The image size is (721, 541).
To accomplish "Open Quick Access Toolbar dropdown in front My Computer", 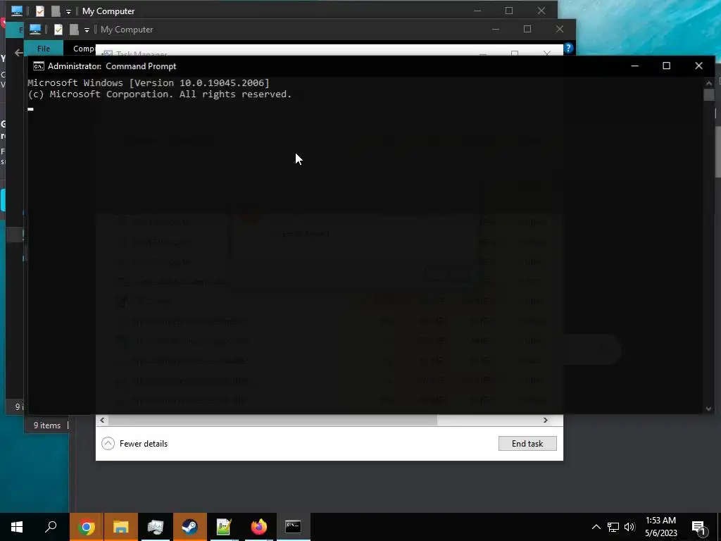I will (x=87, y=30).
